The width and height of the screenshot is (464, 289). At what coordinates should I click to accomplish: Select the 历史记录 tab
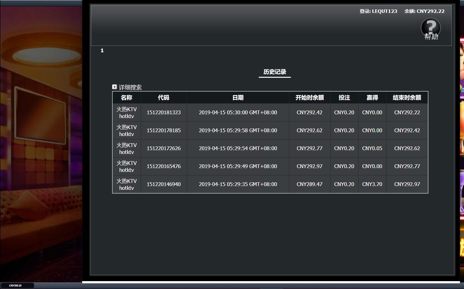coord(275,72)
